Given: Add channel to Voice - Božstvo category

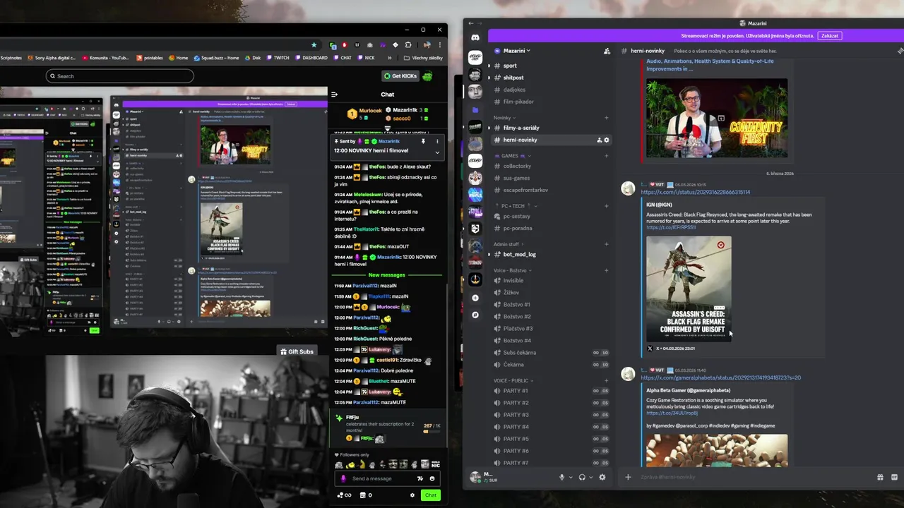Looking at the screenshot, I should coord(606,270).
